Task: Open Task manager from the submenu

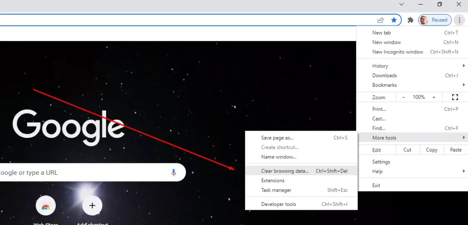Action: pyautogui.click(x=301, y=190)
